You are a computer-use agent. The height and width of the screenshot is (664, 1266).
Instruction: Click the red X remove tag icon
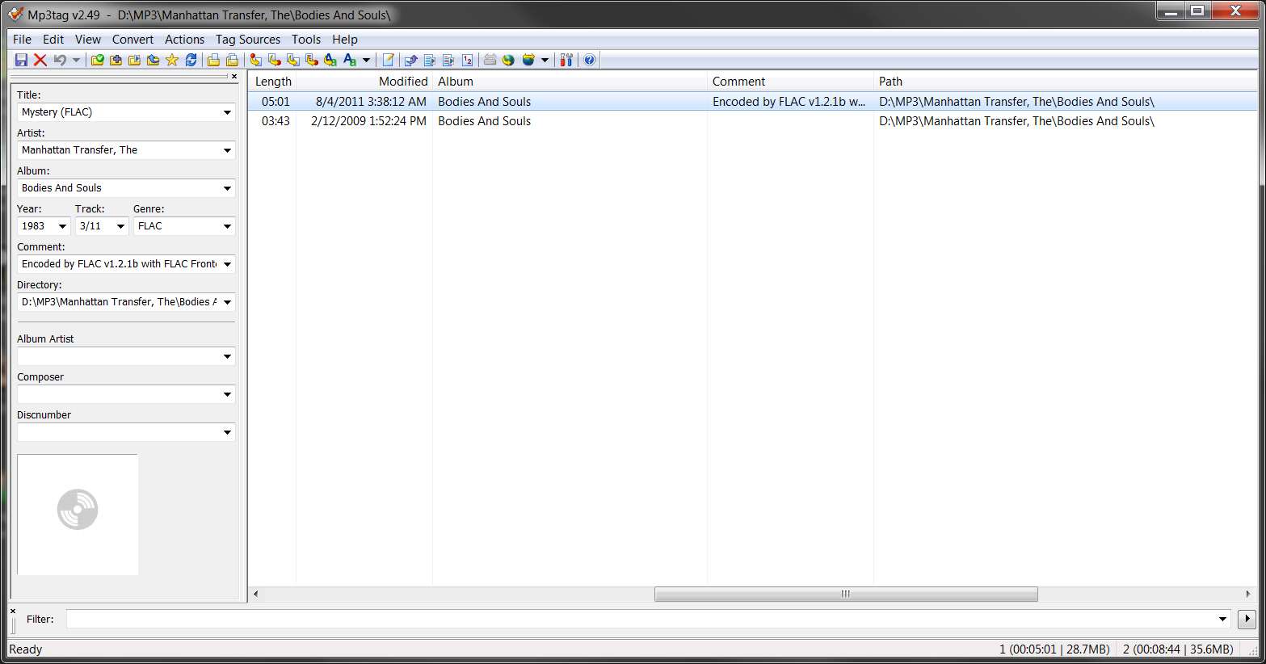tap(40, 60)
